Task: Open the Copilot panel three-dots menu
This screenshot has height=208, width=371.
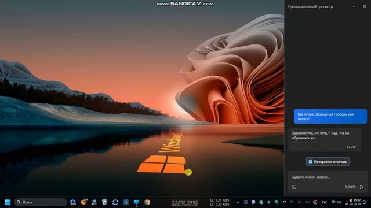Action: pyautogui.click(x=353, y=6)
